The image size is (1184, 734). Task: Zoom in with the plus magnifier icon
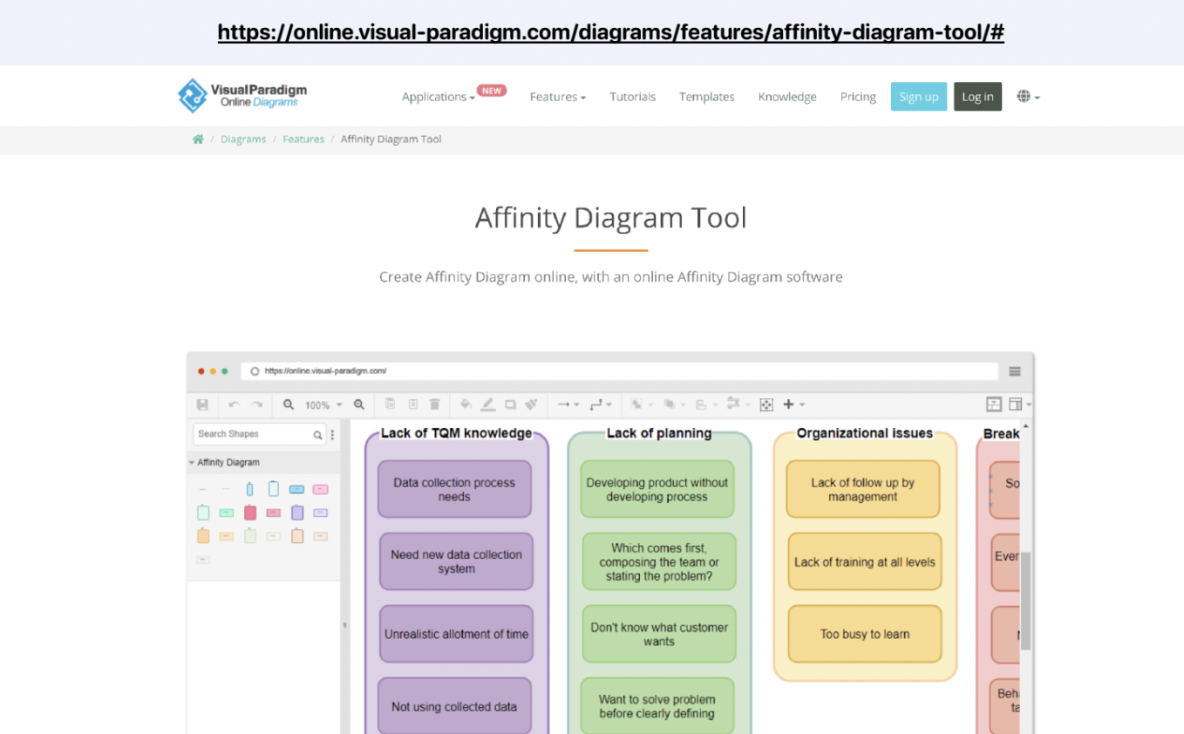(358, 404)
